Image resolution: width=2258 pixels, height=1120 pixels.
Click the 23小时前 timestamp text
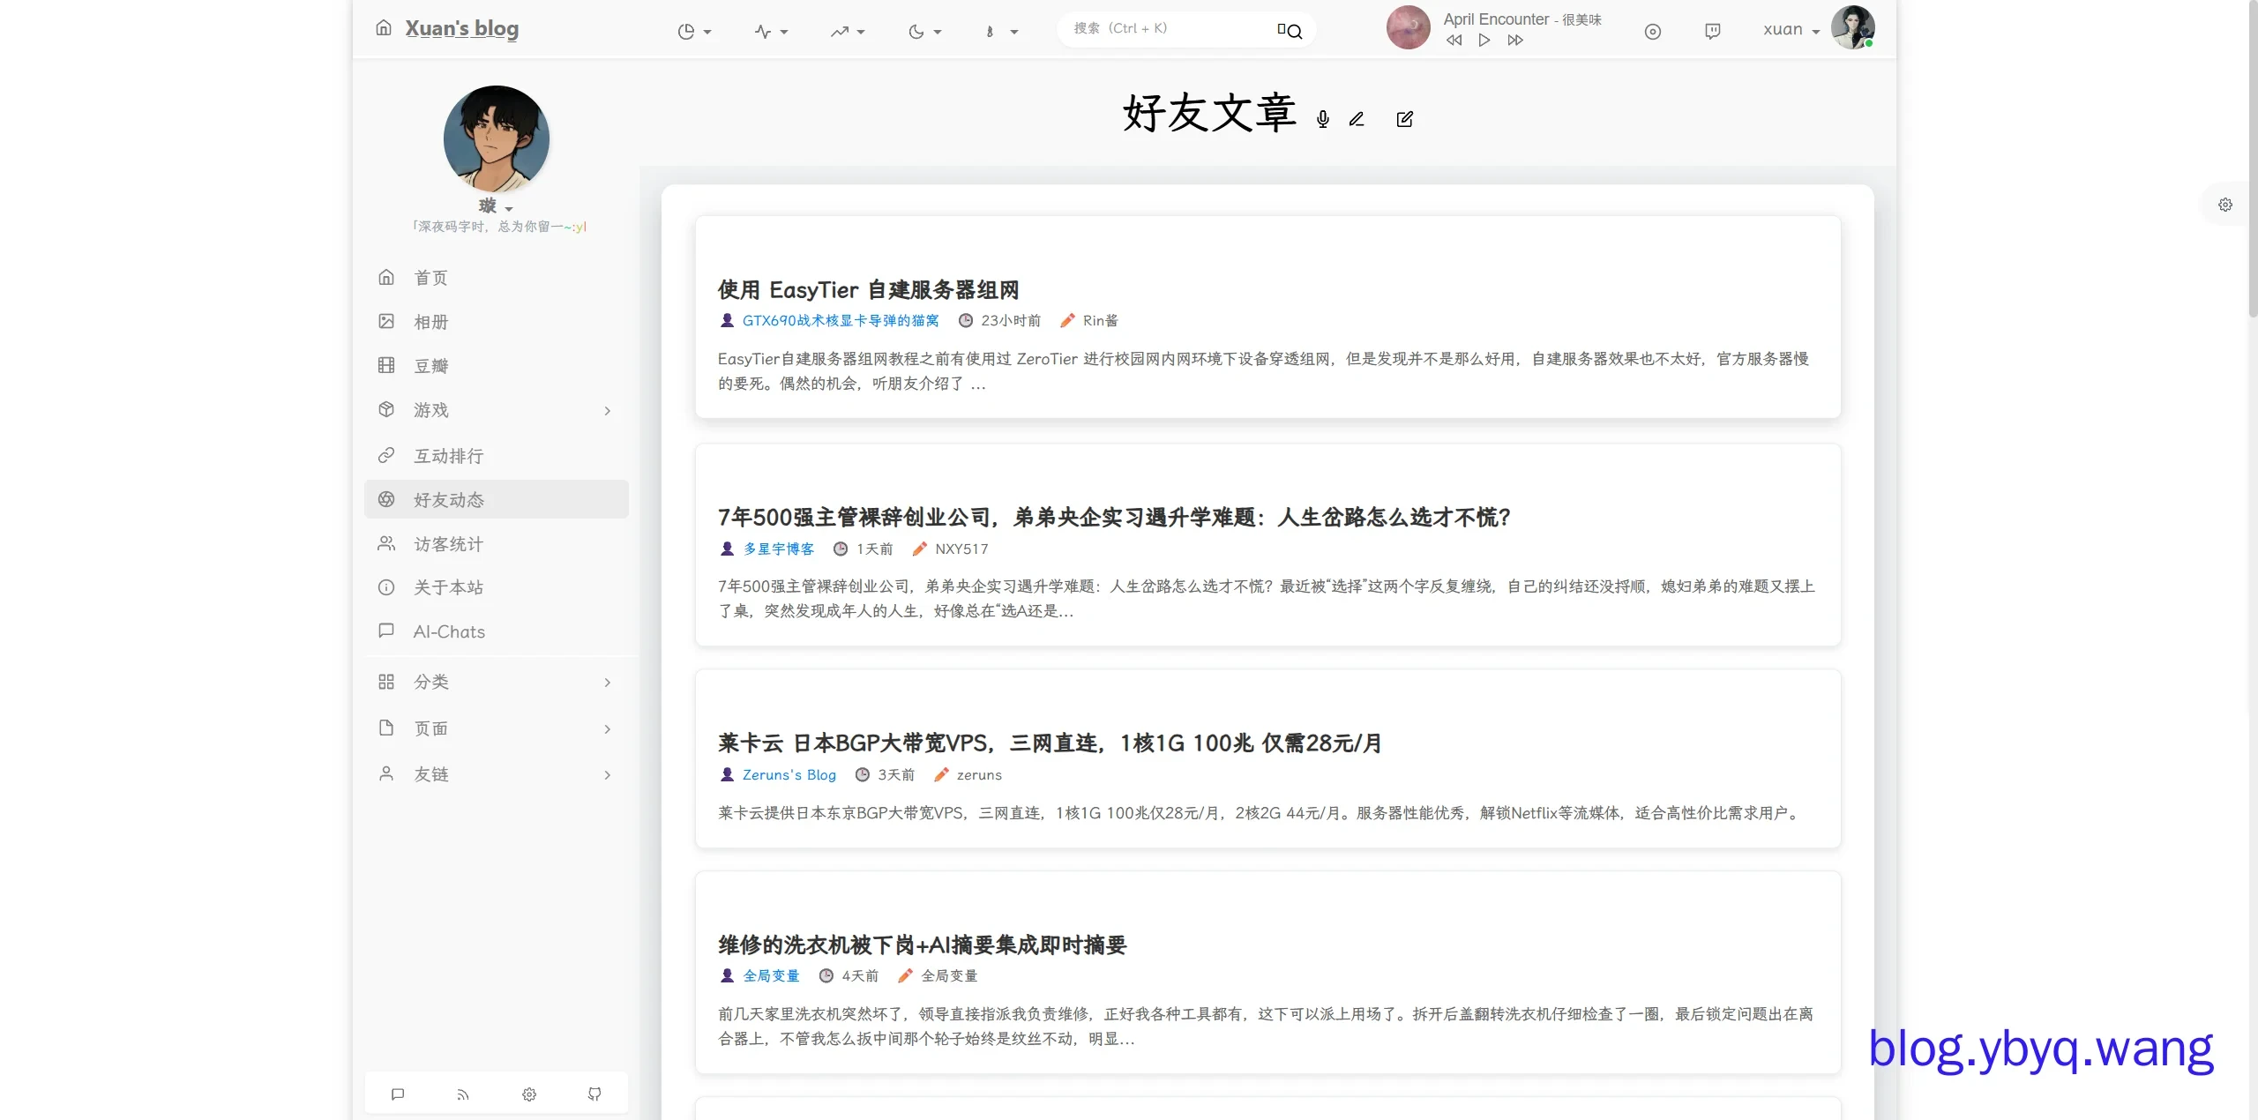1011,321
